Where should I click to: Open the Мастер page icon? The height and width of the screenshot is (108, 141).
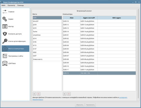[x=5, y=27]
